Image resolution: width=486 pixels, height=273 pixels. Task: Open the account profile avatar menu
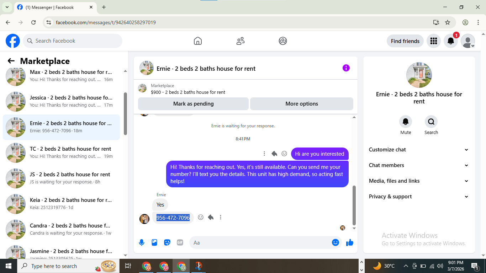click(468, 41)
